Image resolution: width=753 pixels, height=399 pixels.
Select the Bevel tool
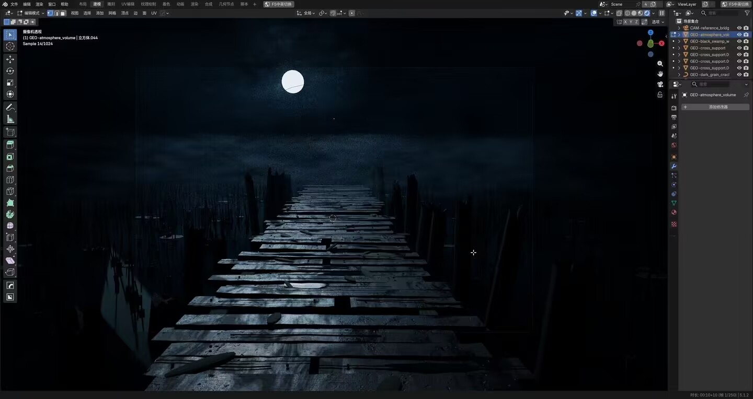tap(10, 168)
